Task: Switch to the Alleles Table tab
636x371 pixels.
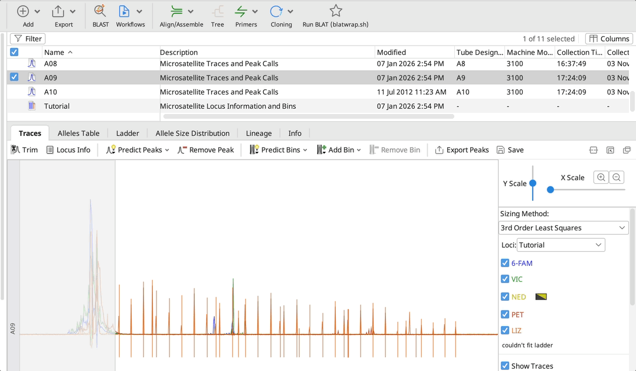Action: point(78,134)
